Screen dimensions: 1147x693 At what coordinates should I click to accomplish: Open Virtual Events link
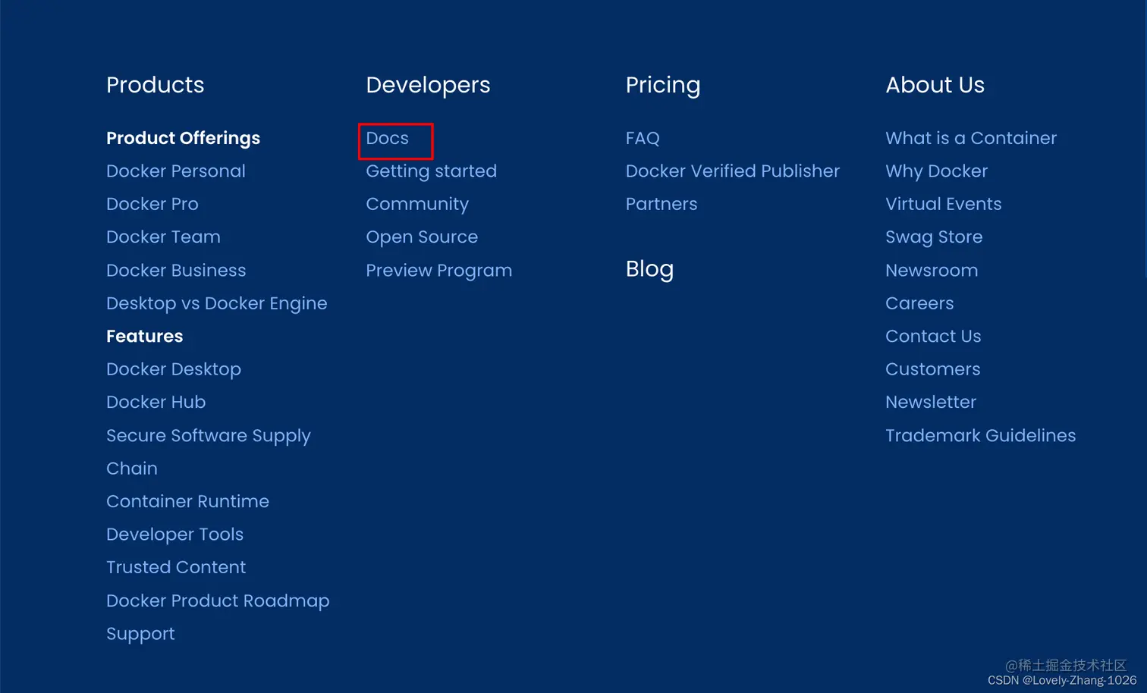point(943,204)
